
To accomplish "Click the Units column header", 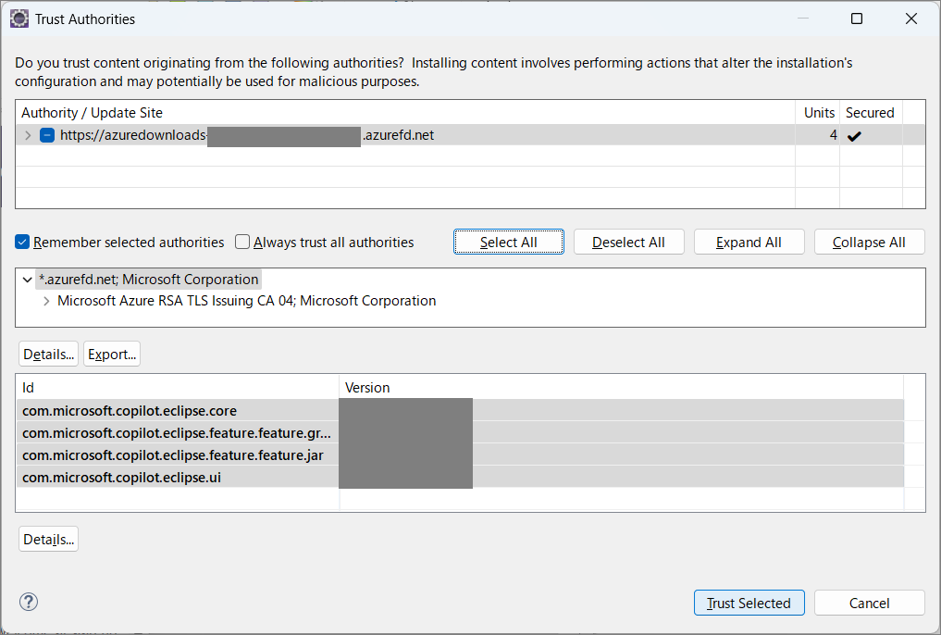I will [818, 113].
